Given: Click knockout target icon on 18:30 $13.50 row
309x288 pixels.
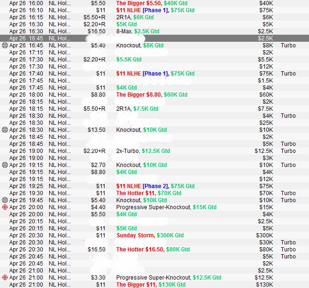Looking at the screenshot, I should click(x=5, y=130).
